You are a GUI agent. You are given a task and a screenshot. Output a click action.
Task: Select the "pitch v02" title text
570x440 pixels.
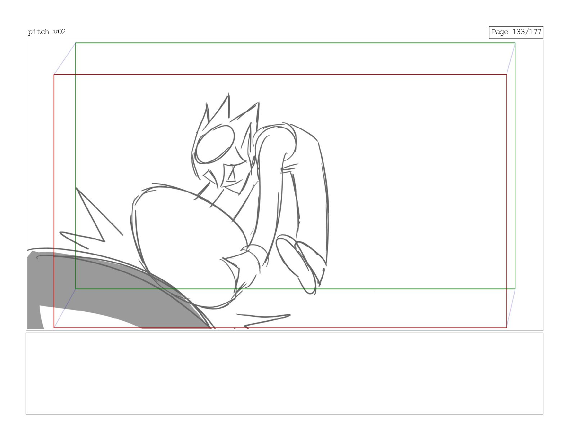pyautogui.click(x=47, y=32)
